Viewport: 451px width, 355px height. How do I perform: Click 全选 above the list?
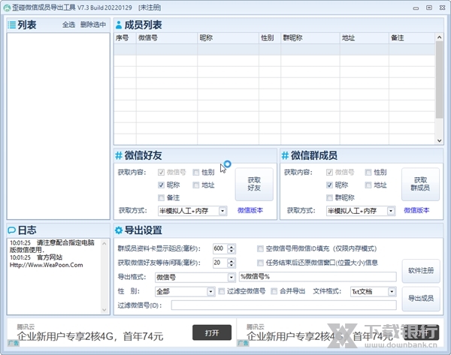(x=68, y=25)
